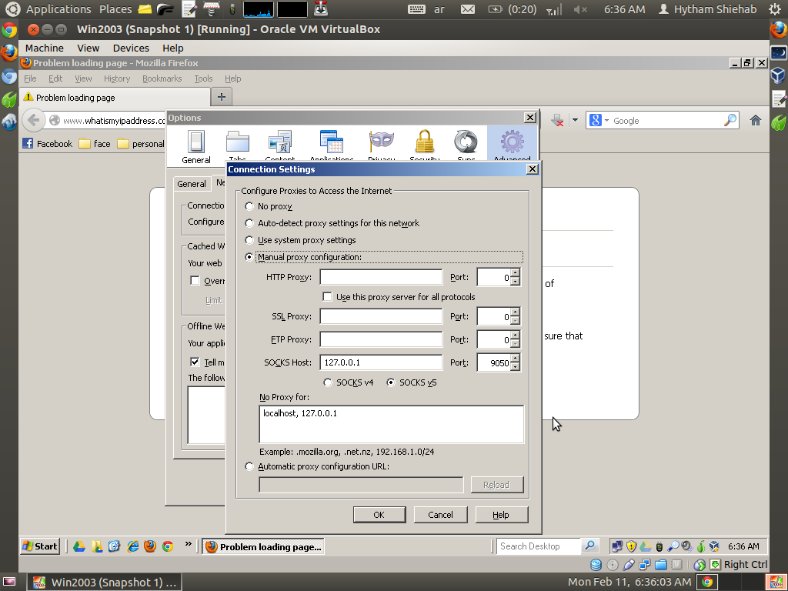Image resolution: width=788 pixels, height=591 pixels.
Task: Decrease the SOCKS Host port value
Action: tap(515, 367)
